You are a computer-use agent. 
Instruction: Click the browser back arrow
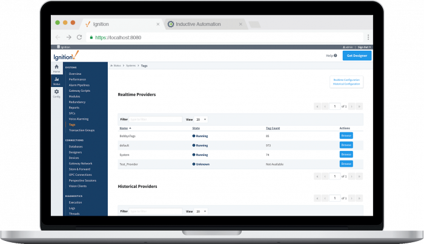58,37
